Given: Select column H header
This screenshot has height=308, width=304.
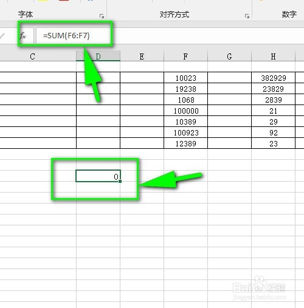Looking at the screenshot, I should click(x=273, y=56).
